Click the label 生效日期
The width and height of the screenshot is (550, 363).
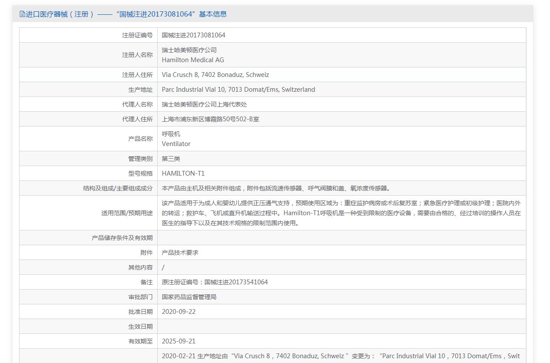[140, 326]
